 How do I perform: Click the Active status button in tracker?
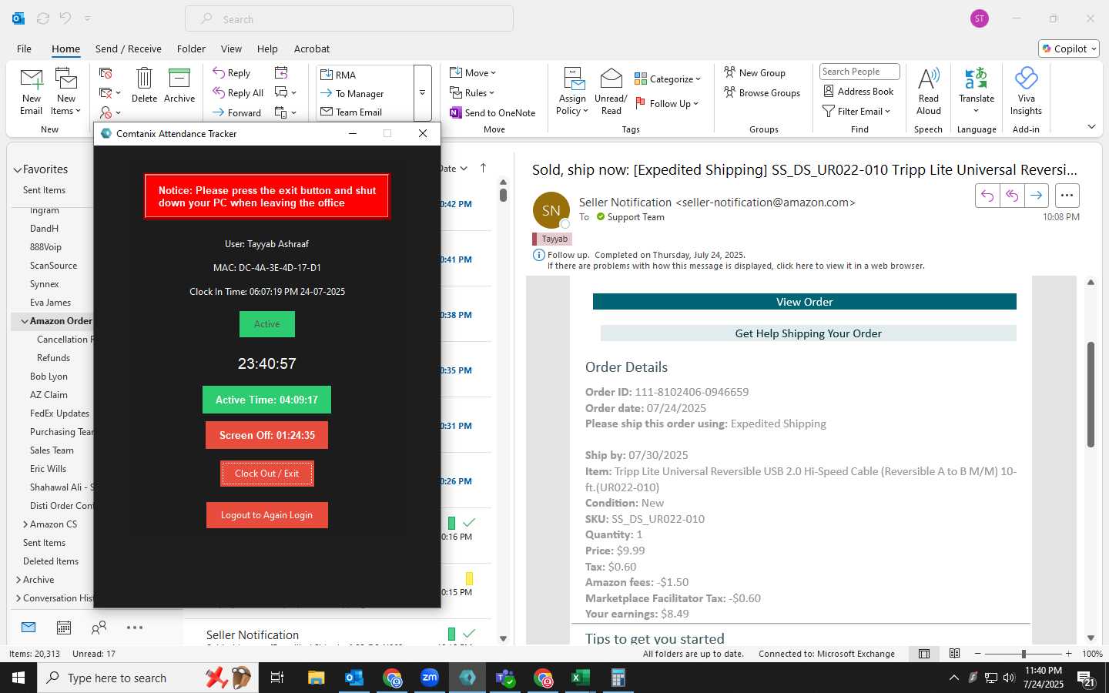pyautogui.click(x=266, y=324)
